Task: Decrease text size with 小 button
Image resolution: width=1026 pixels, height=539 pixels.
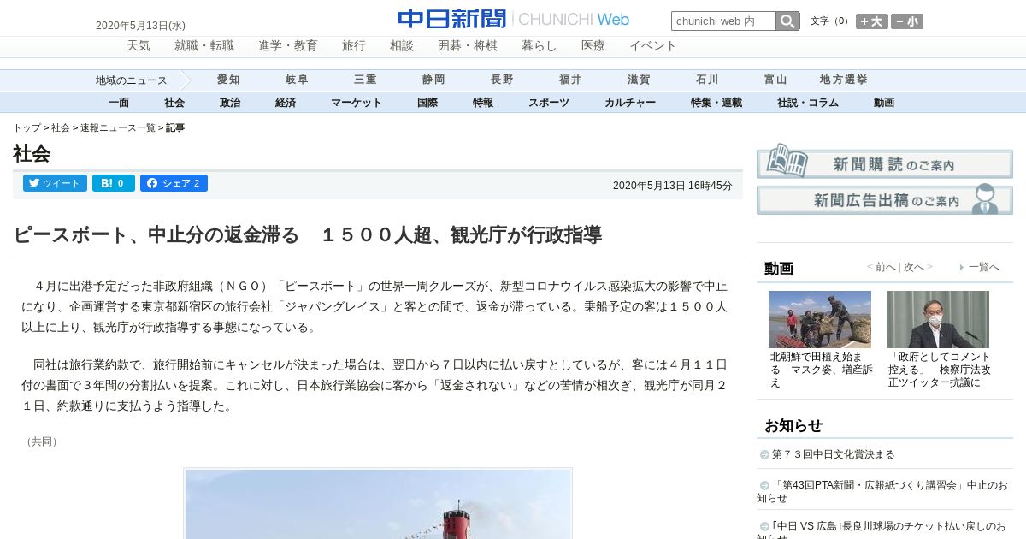Action: [907, 21]
